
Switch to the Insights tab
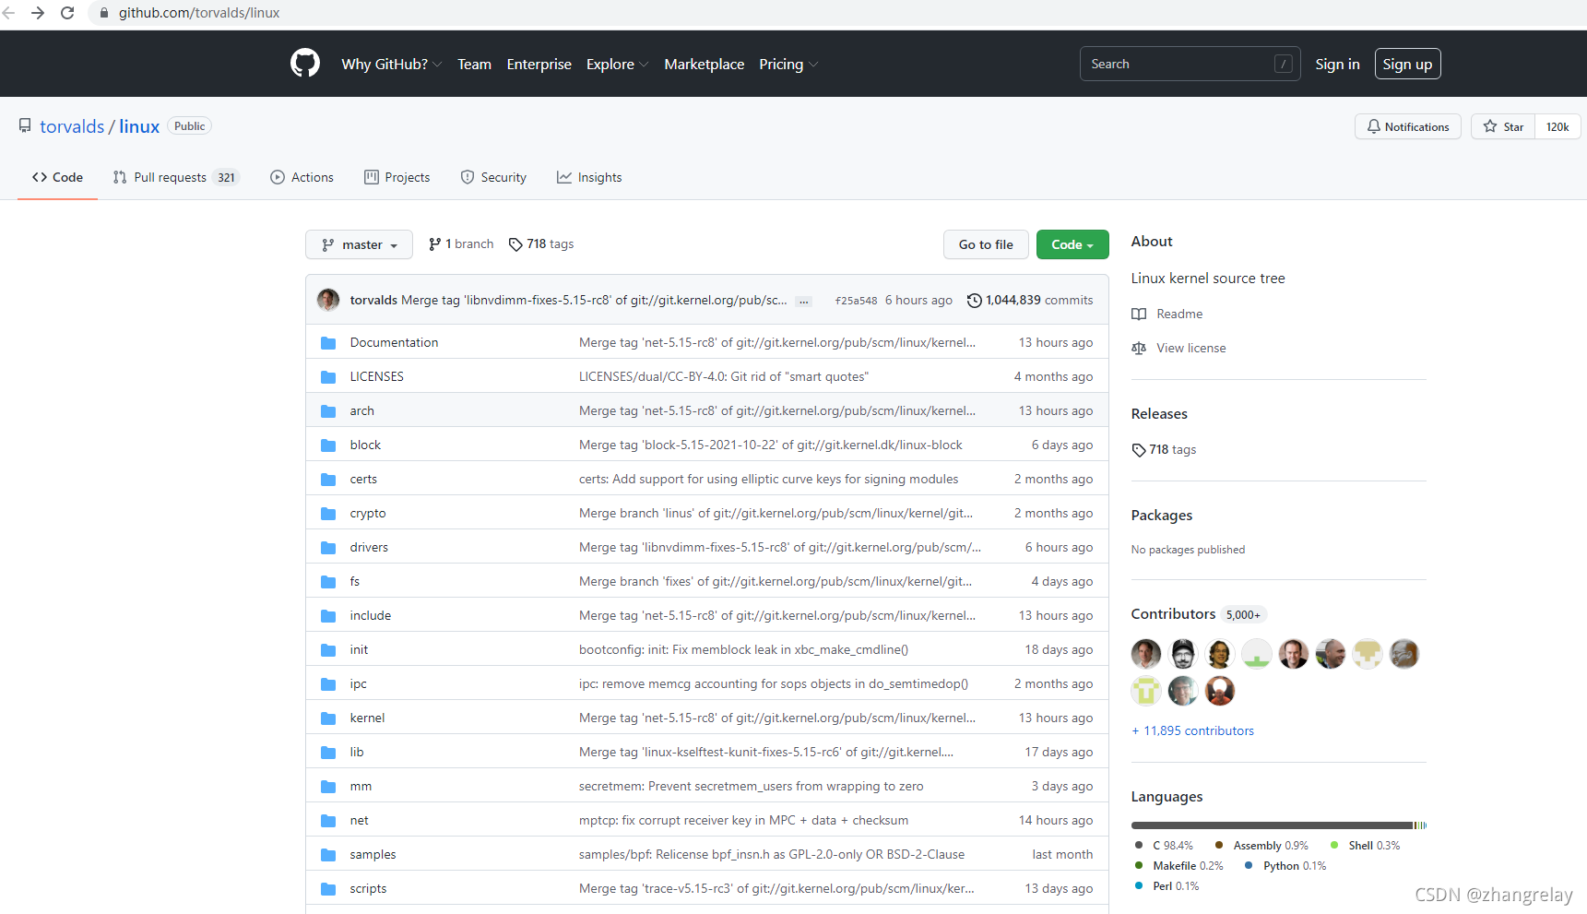[589, 177]
